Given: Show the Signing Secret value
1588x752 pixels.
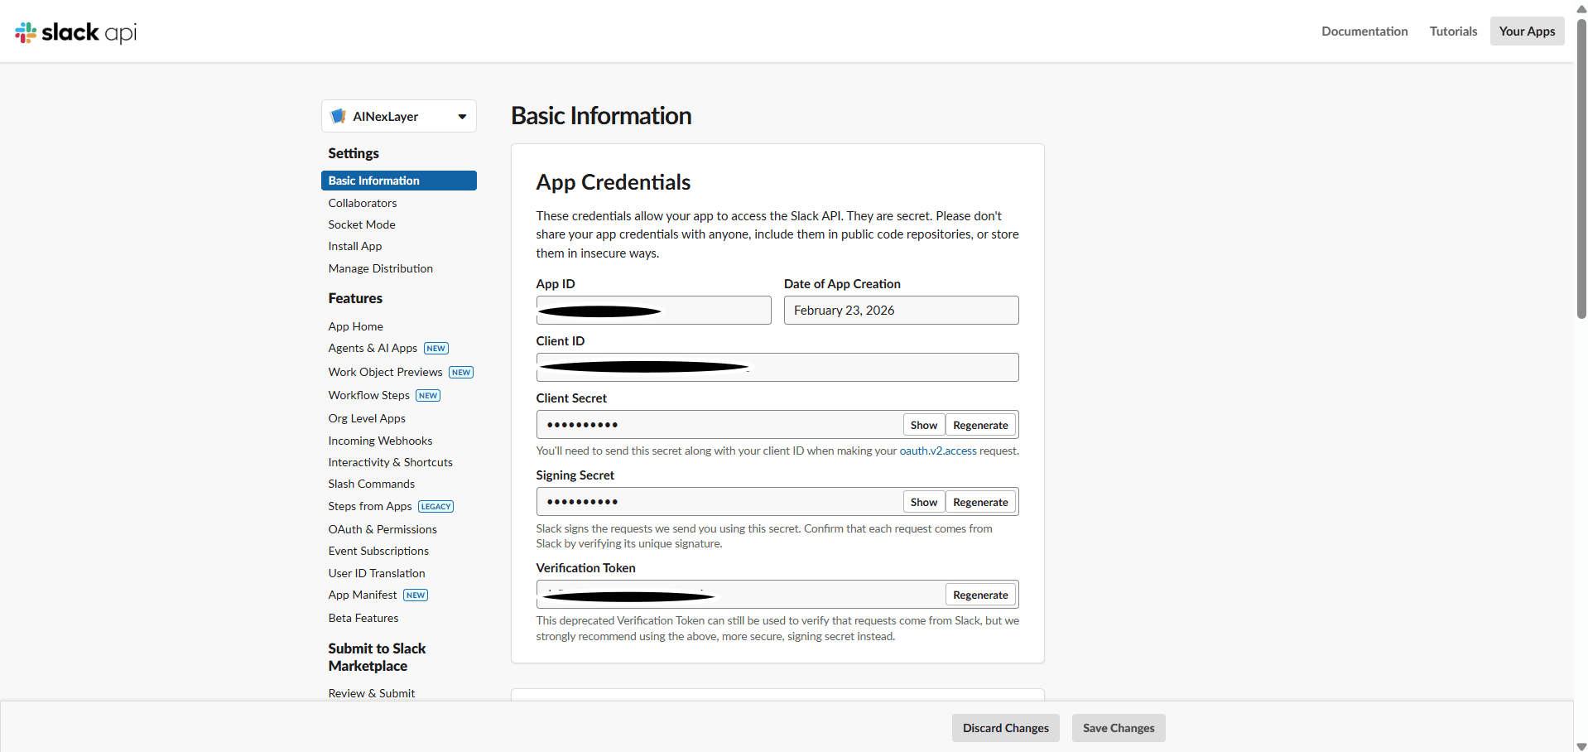Looking at the screenshot, I should coord(922,501).
